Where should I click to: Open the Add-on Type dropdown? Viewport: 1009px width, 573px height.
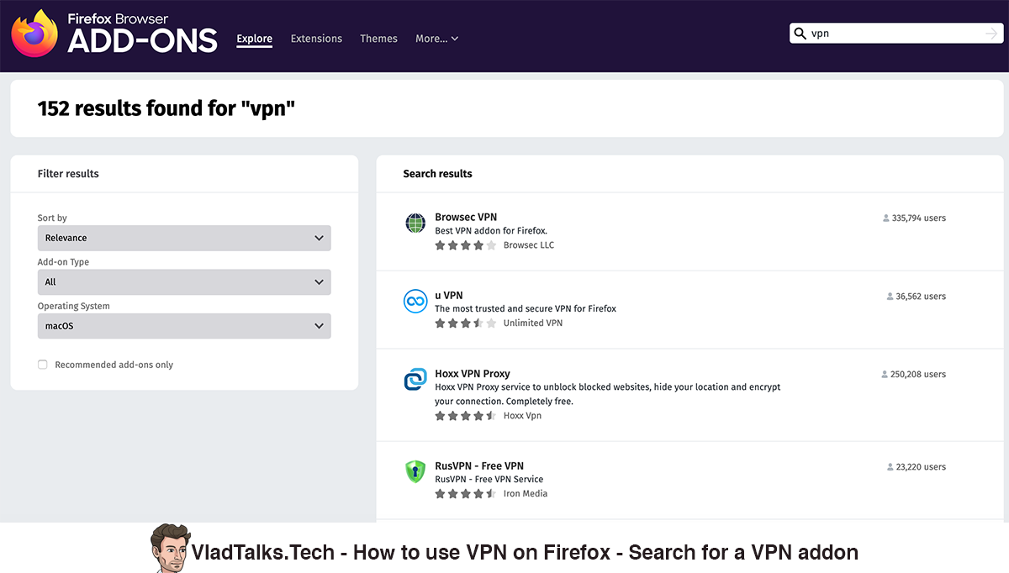pyautogui.click(x=184, y=282)
